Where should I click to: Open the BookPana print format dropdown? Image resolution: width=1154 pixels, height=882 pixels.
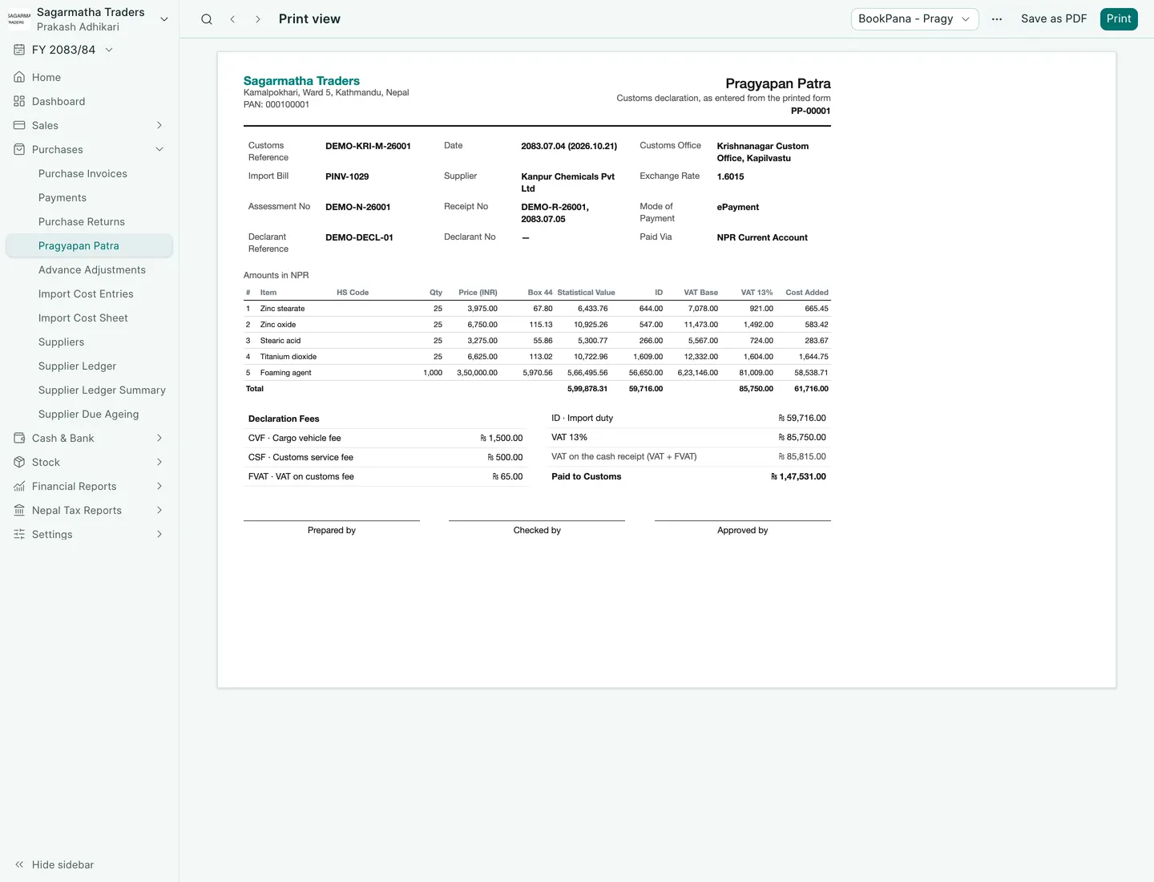pos(914,19)
